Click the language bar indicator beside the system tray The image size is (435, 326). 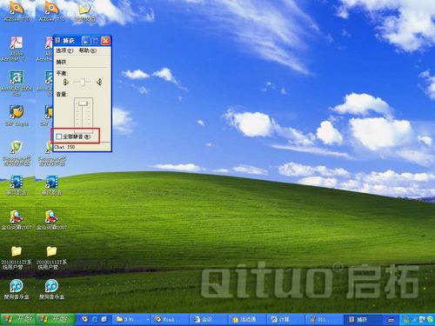(x=391, y=320)
